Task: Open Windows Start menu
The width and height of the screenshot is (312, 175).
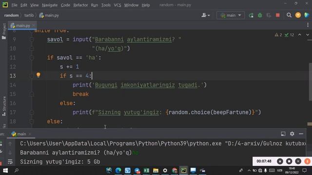Action: pyautogui.click(x=5, y=171)
